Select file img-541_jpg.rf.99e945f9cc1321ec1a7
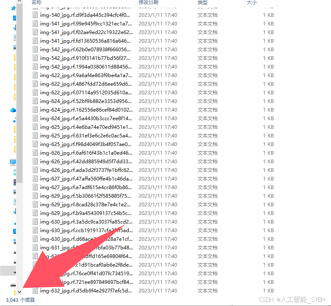The height and width of the screenshot is (306, 331). coord(86,24)
